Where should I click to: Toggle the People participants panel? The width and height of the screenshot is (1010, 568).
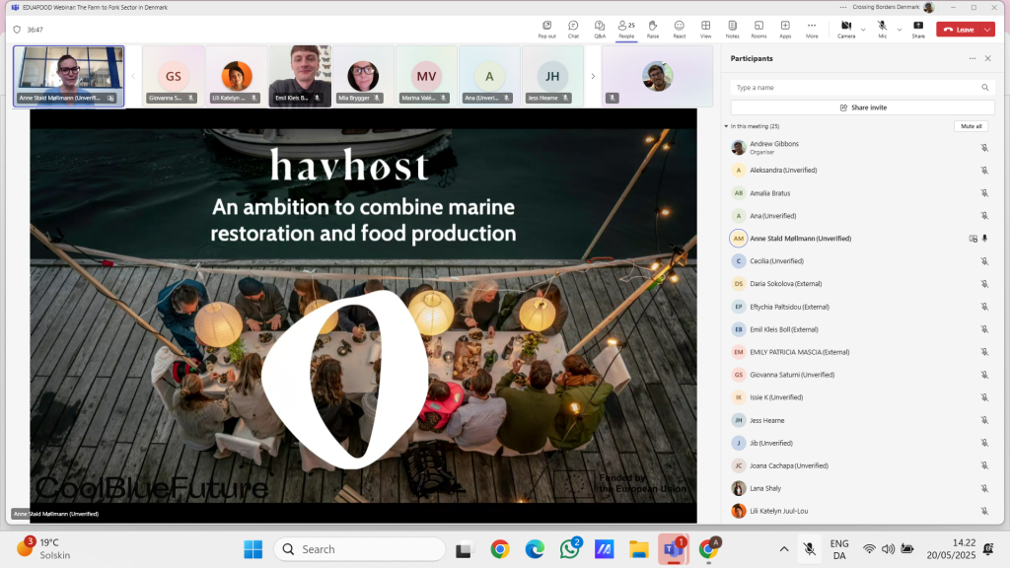tap(626, 29)
